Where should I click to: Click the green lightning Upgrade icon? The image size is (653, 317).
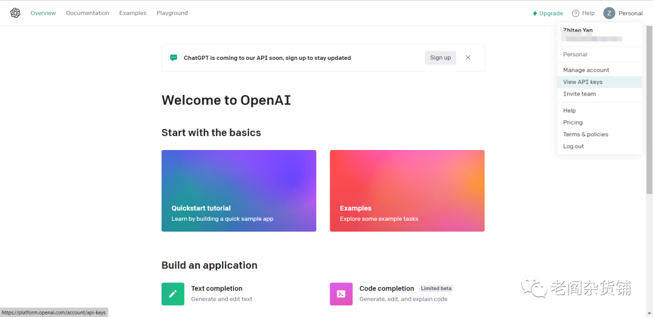tap(535, 13)
